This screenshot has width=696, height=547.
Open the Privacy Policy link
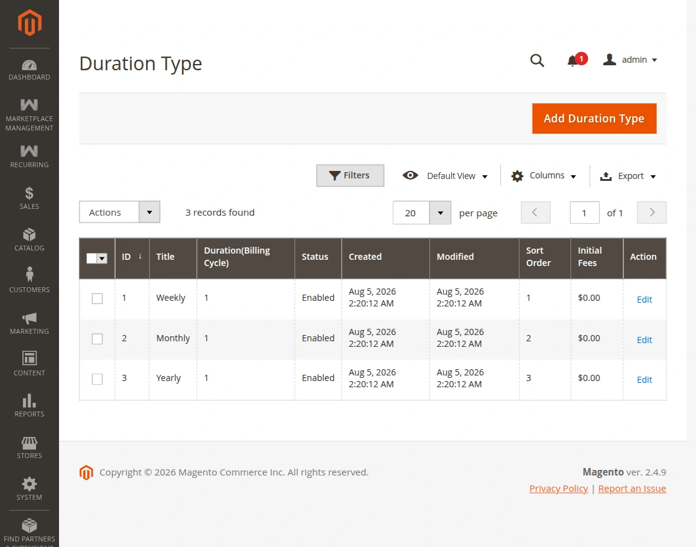[x=559, y=489]
